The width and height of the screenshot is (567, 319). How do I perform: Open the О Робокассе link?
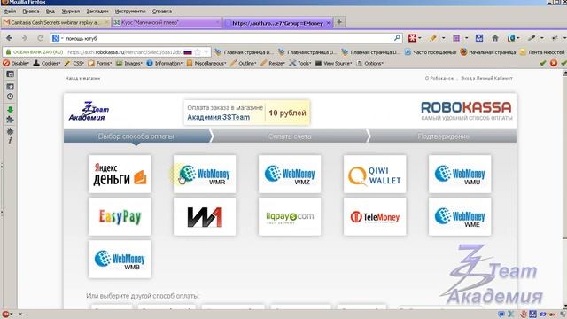click(439, 78)
